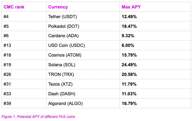
Task: Click the #39 rank cell
Action: click(x=8, y=103)
